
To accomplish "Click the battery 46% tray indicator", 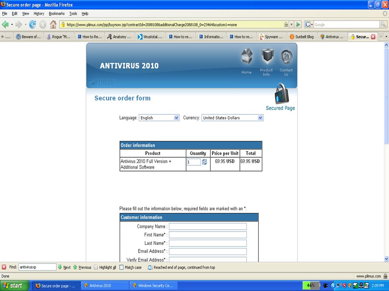I will 311,286.
